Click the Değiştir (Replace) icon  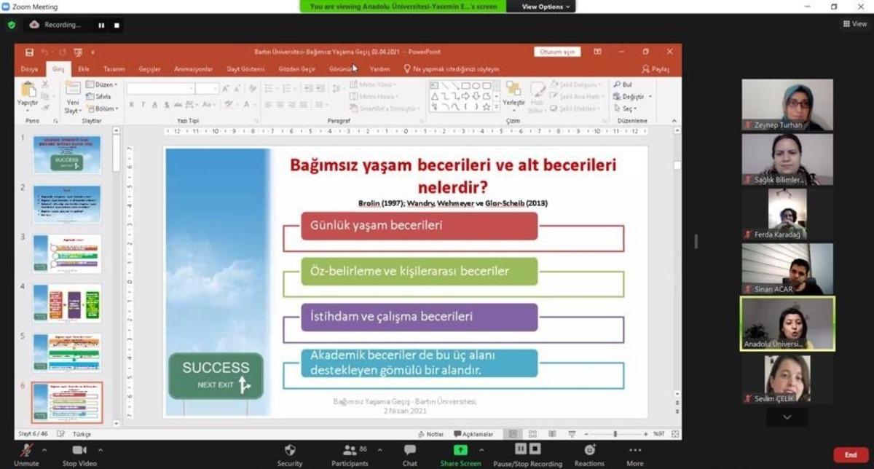[631, 95]
